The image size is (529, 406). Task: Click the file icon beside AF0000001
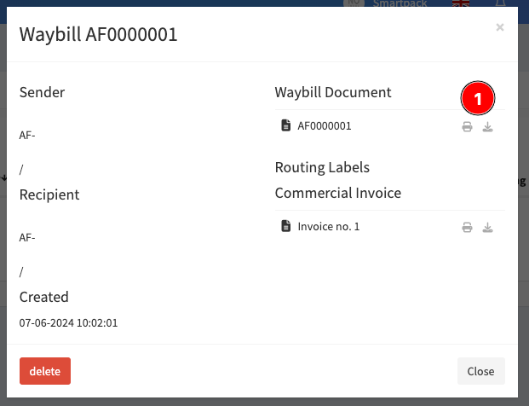pos(285,125)
